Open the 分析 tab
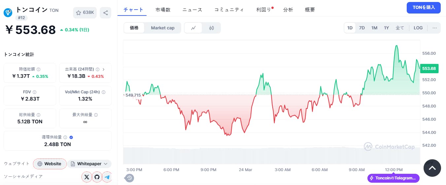 tap(288, 10)
